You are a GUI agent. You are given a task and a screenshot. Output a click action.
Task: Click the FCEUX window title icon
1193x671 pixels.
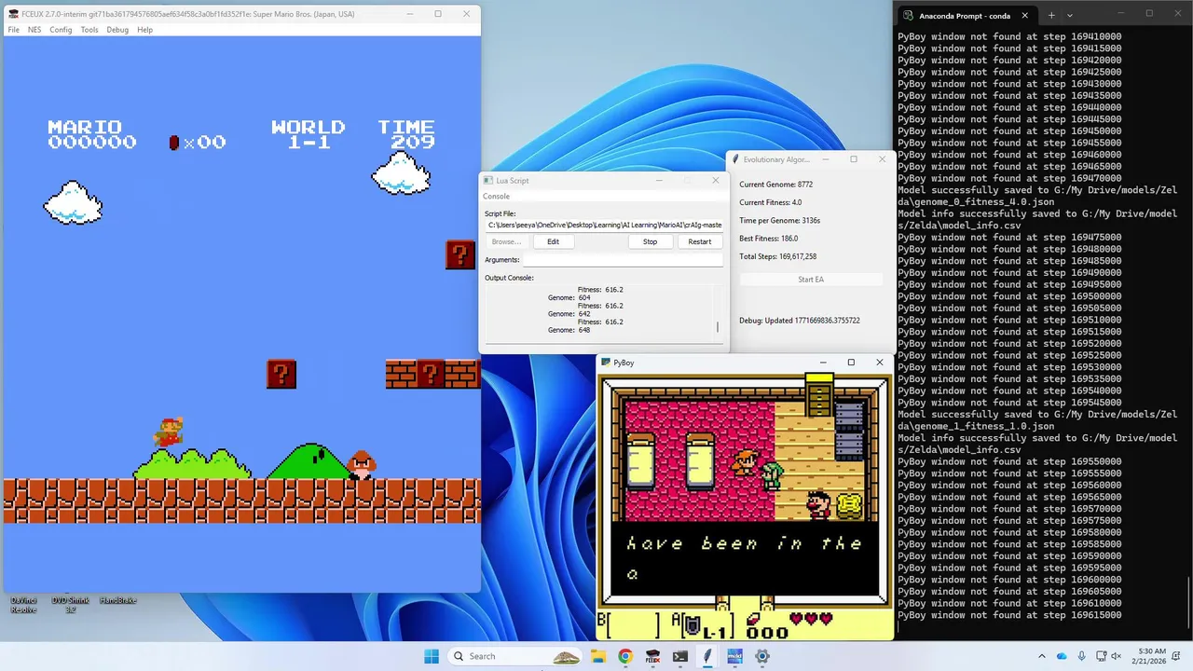coord(13,14)
